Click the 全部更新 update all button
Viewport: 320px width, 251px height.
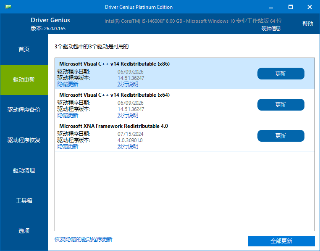[x=281, y=241]
